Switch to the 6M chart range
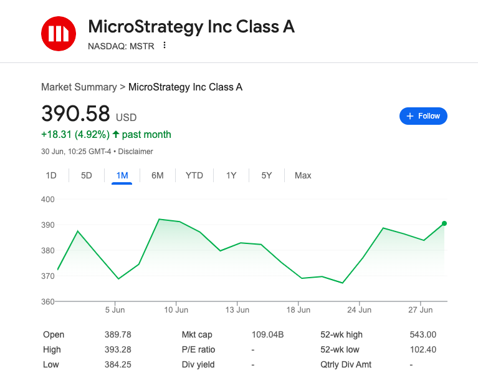 point(158,175)
